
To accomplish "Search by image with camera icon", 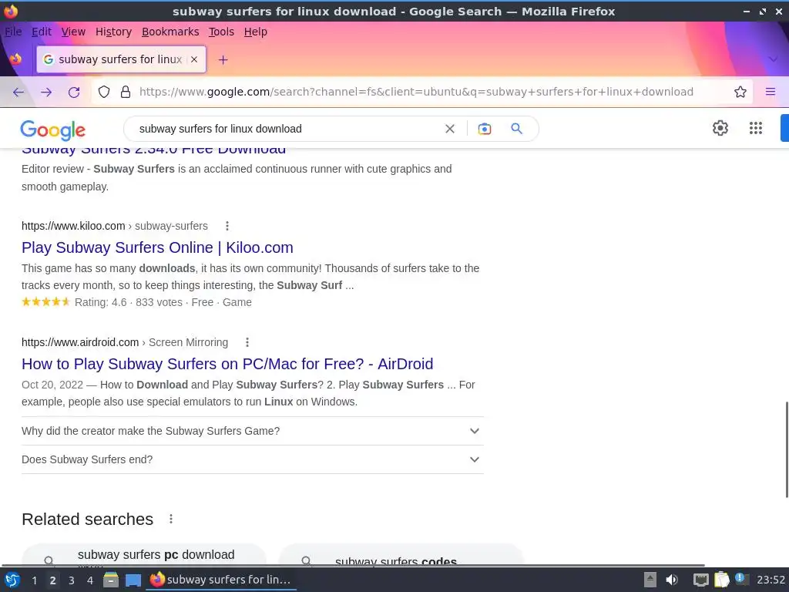I will [x=485, y=129].
